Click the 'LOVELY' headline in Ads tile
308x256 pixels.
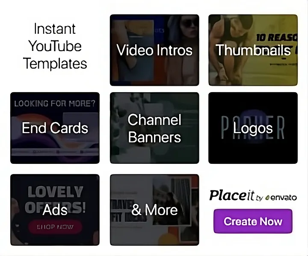click(55, 192)
